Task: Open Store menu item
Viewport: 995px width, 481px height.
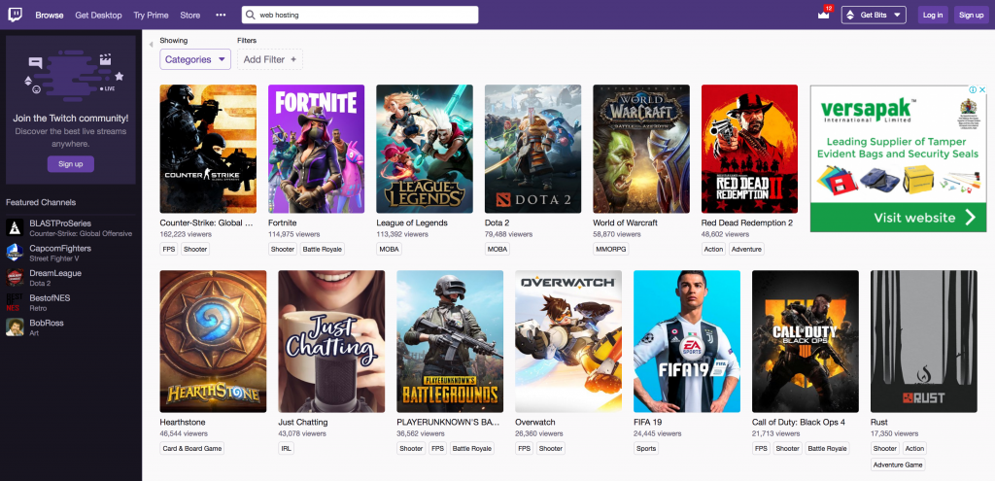Action: 189,15
